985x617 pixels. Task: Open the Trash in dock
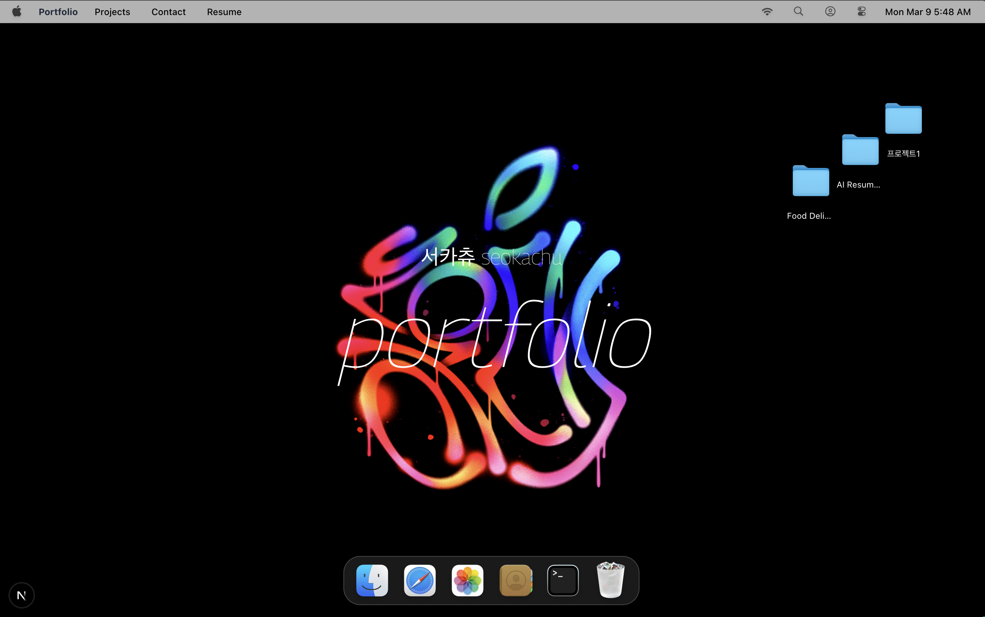(x=610, y=580)
